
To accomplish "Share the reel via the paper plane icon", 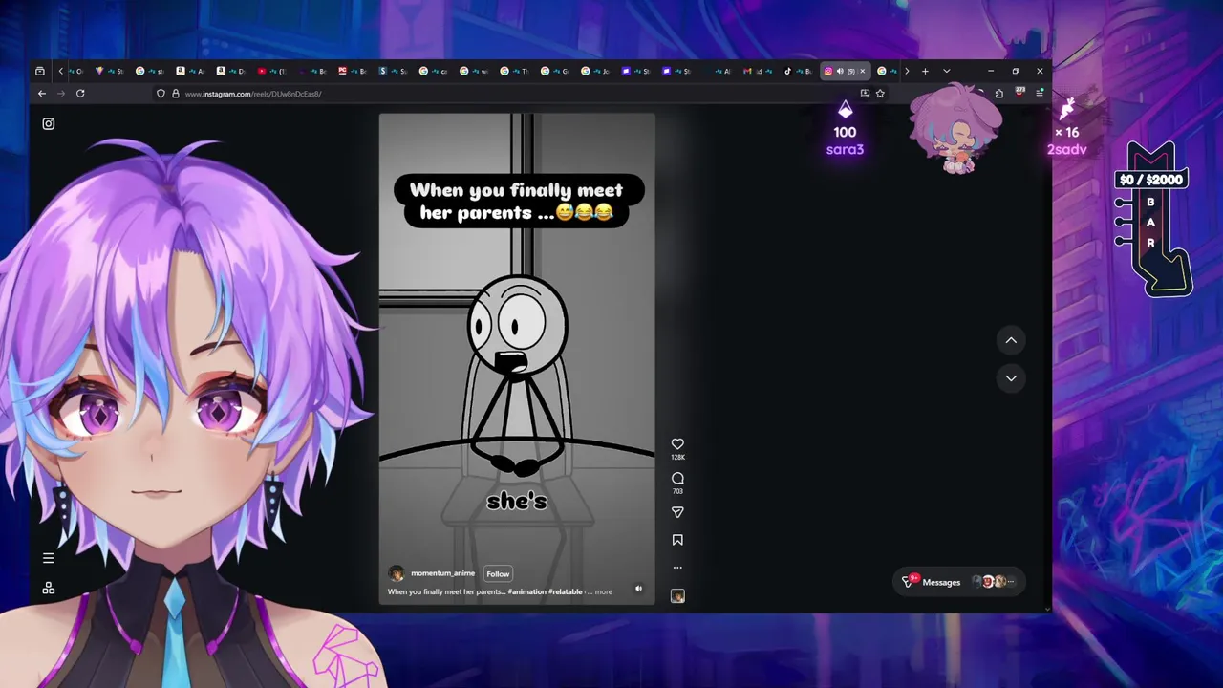I will [677, 512].
